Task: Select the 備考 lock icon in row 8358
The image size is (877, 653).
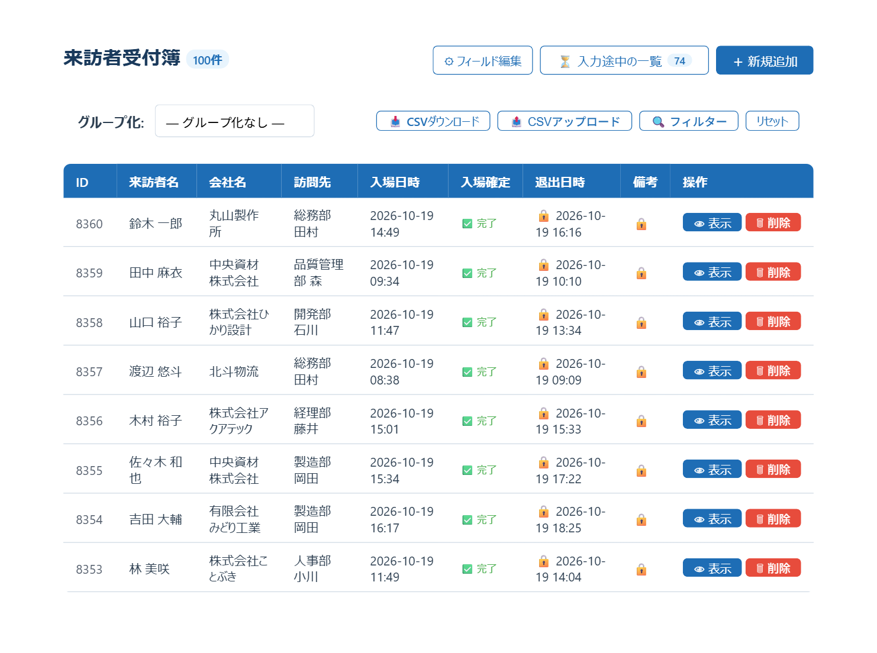Action: 641,323
